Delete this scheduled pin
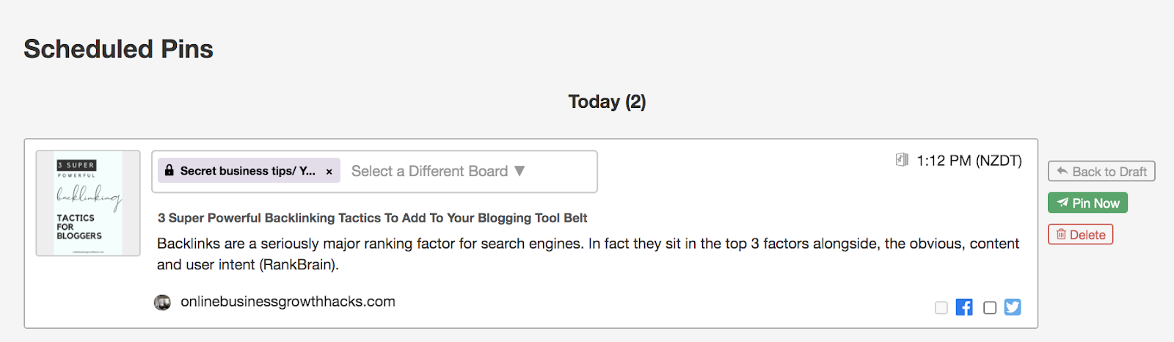The width and height of the screenshot is (1174, 342). point(1080,235)
